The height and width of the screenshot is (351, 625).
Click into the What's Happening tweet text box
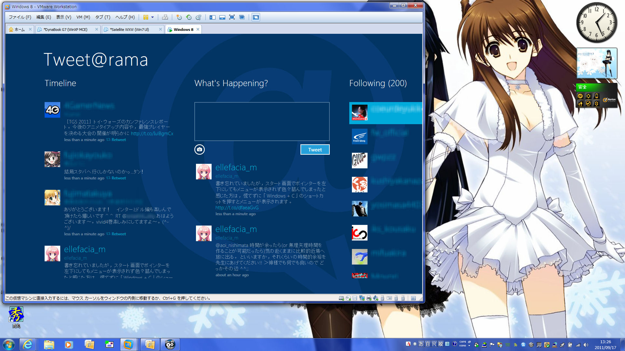262,122
